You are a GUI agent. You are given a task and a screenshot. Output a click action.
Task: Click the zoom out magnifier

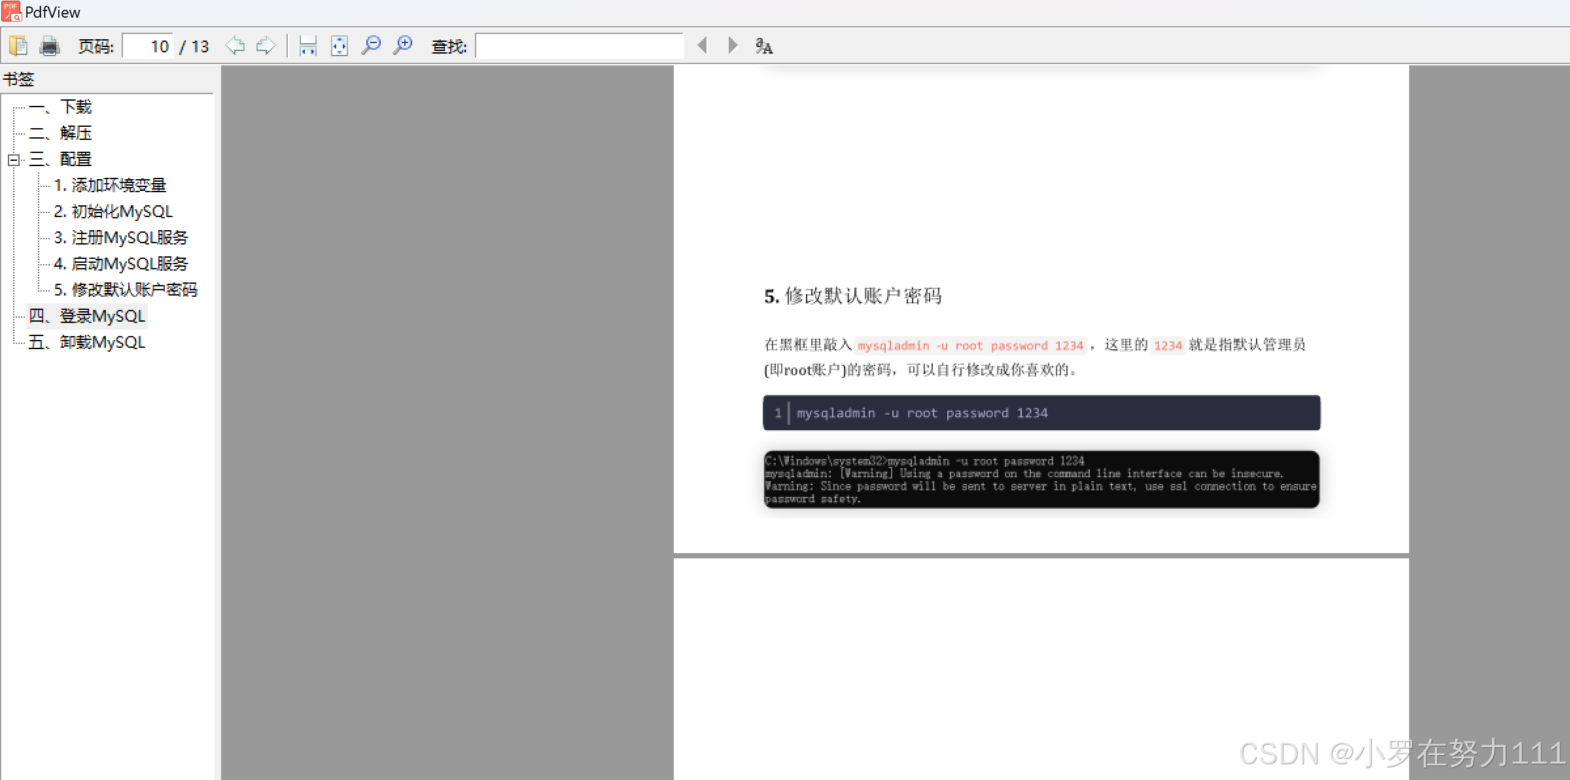pyautogui.click(x=371, y=46)
